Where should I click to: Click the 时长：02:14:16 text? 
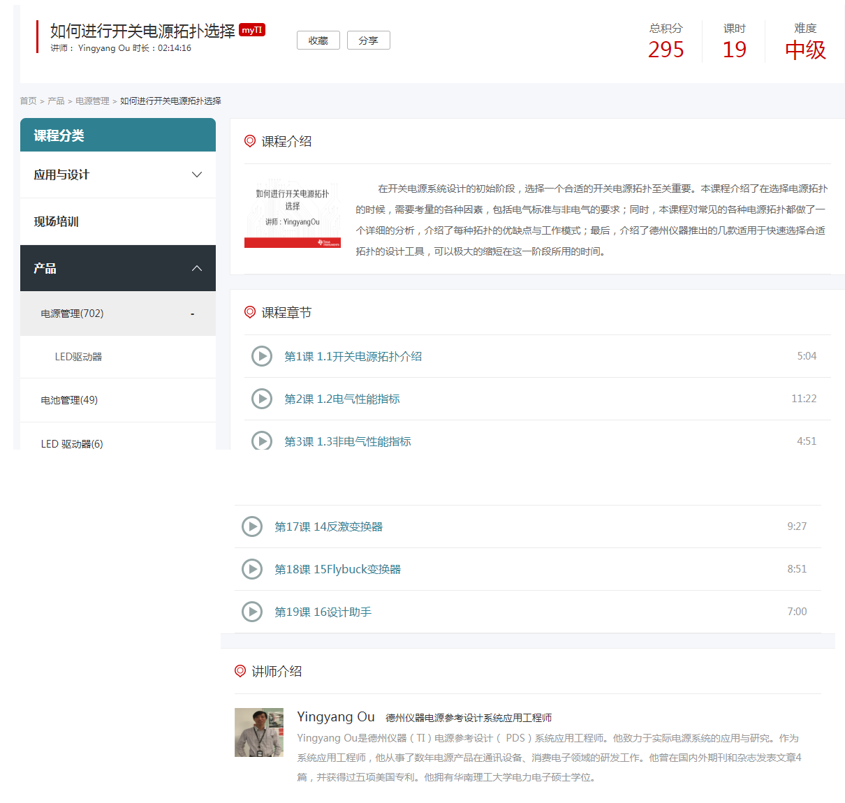click(x=162, y=48)
